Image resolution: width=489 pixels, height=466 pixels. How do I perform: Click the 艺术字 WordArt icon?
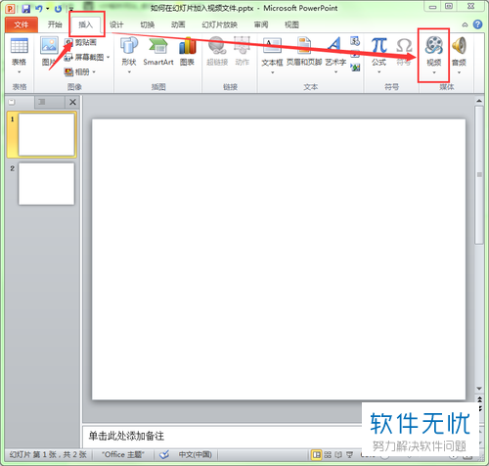click(334, 45)
